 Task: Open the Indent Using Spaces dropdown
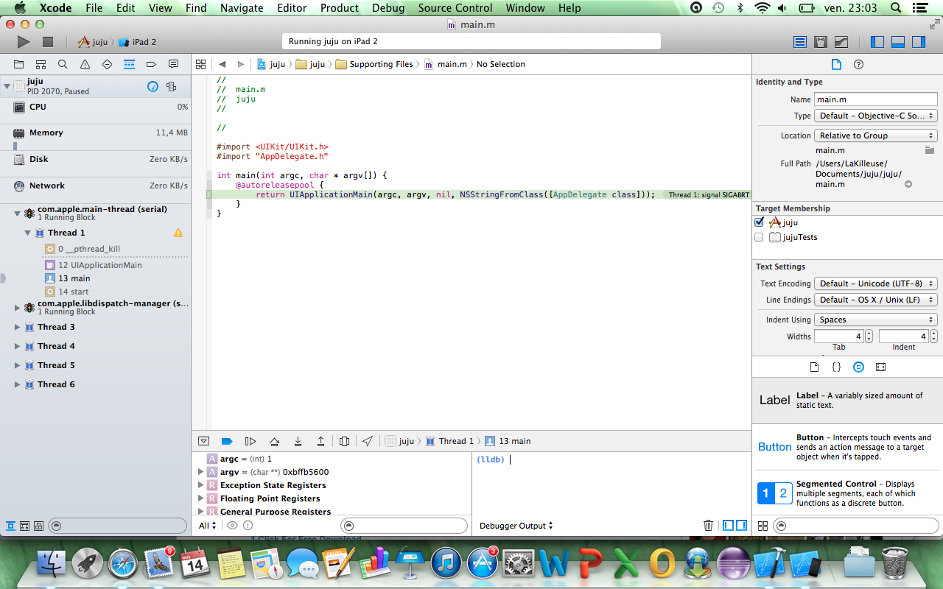(875, 320)
